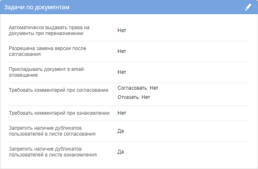Click 'Да' value for 'листе ознакомления' duplicates
This screenshot has height=169, width=258.
click(120, 152)
